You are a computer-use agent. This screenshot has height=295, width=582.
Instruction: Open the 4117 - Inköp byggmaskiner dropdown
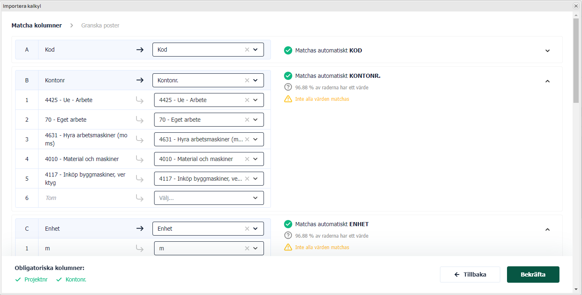pos(255,179)
